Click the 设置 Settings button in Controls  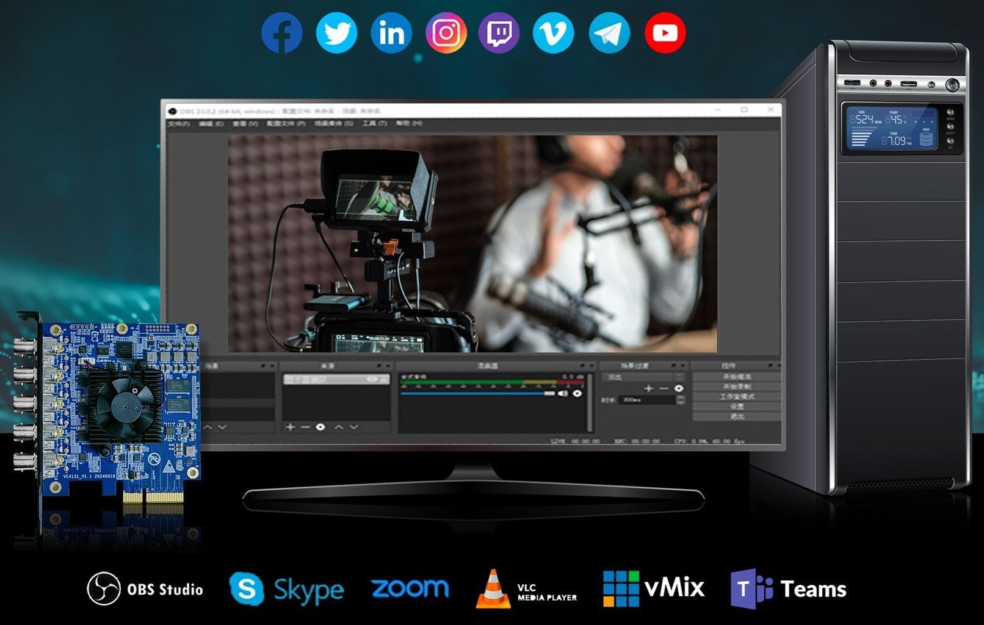pyautogui.click(x=737, y=406)
